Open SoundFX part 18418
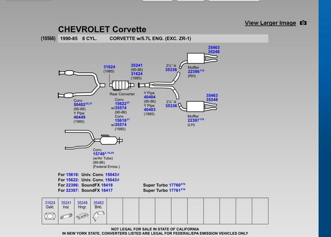 [x=107, y=185]
